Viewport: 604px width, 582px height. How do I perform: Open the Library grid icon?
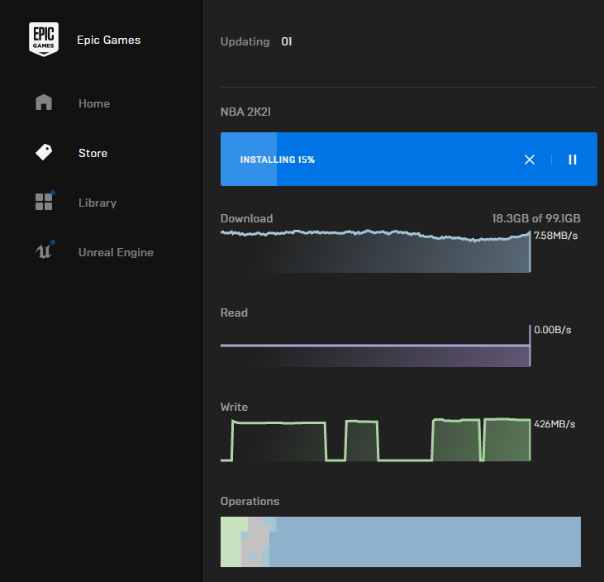click(x=44, y=202)
